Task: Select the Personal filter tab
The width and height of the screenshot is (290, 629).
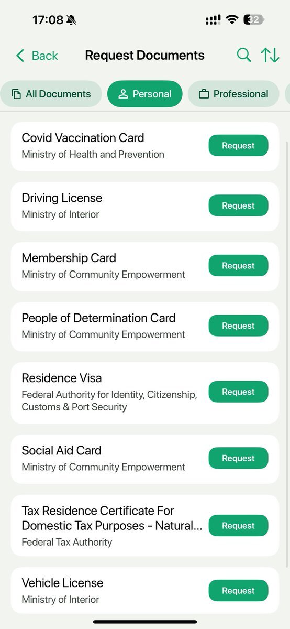Action: pos(145,94)
